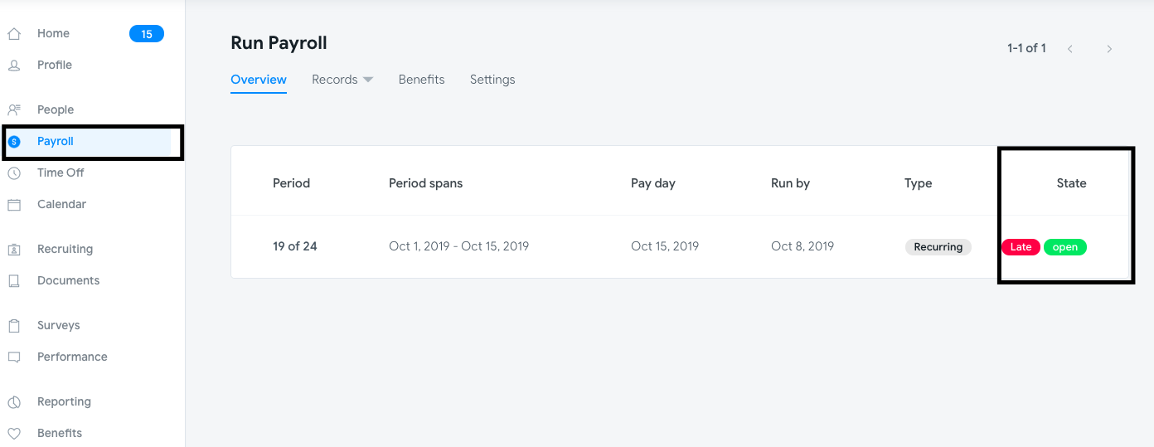The width and height of the screenshot is (1154, 447).
Task: Expand the Records dropdown arrow
Action: [368, 80]
